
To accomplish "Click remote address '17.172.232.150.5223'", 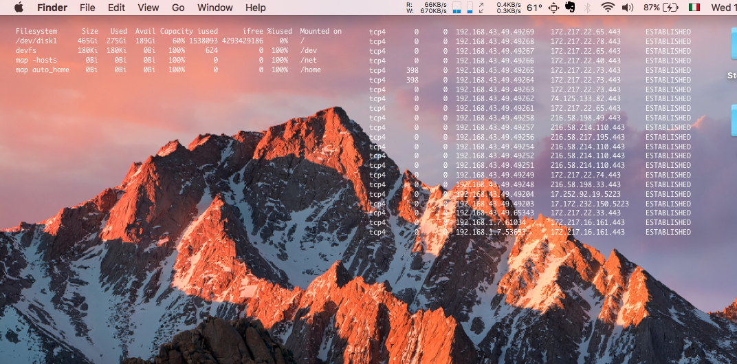I will pyautogui.click(x=590, y=204).
